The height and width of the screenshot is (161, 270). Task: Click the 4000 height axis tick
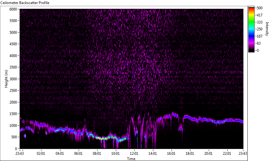tap(13, 56)
